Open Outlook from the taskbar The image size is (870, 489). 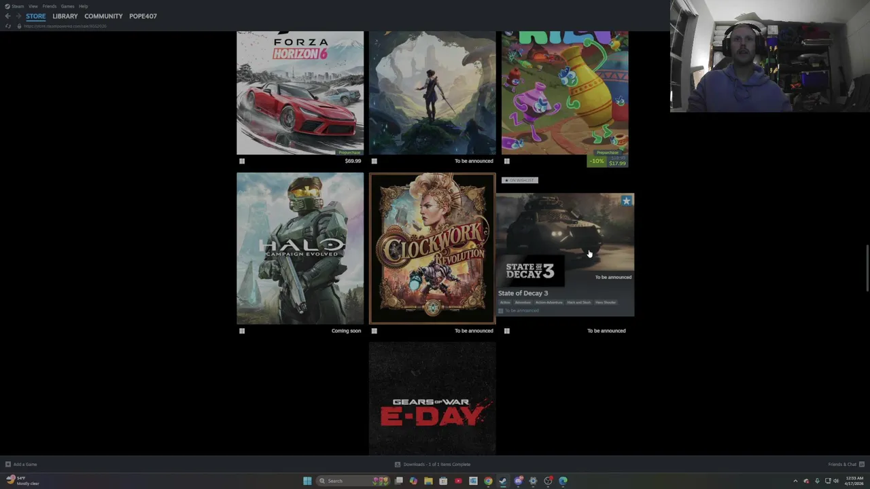tap(473, 481)
